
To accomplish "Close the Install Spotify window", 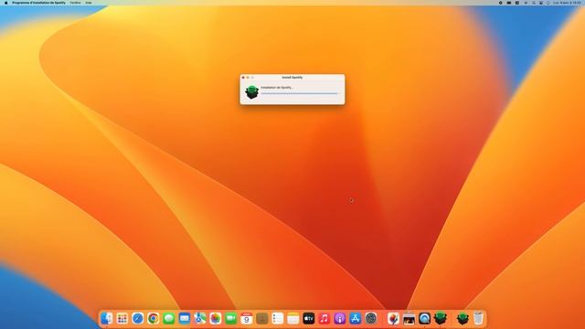I will coord(243,78).
